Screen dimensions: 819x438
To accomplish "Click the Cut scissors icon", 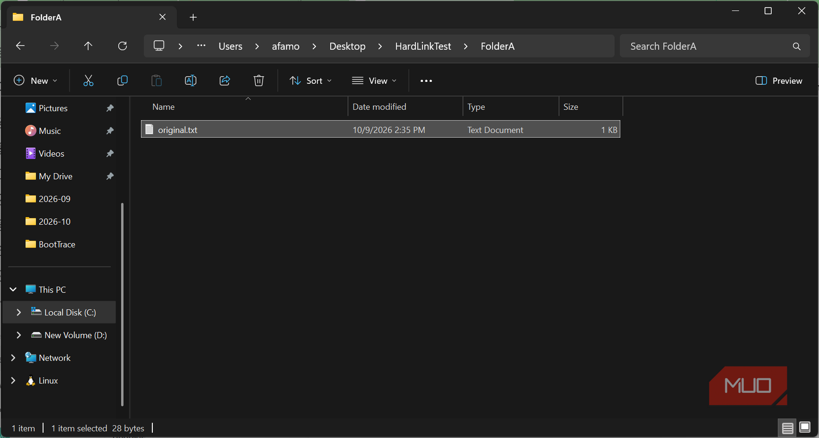I will (88, 81).
